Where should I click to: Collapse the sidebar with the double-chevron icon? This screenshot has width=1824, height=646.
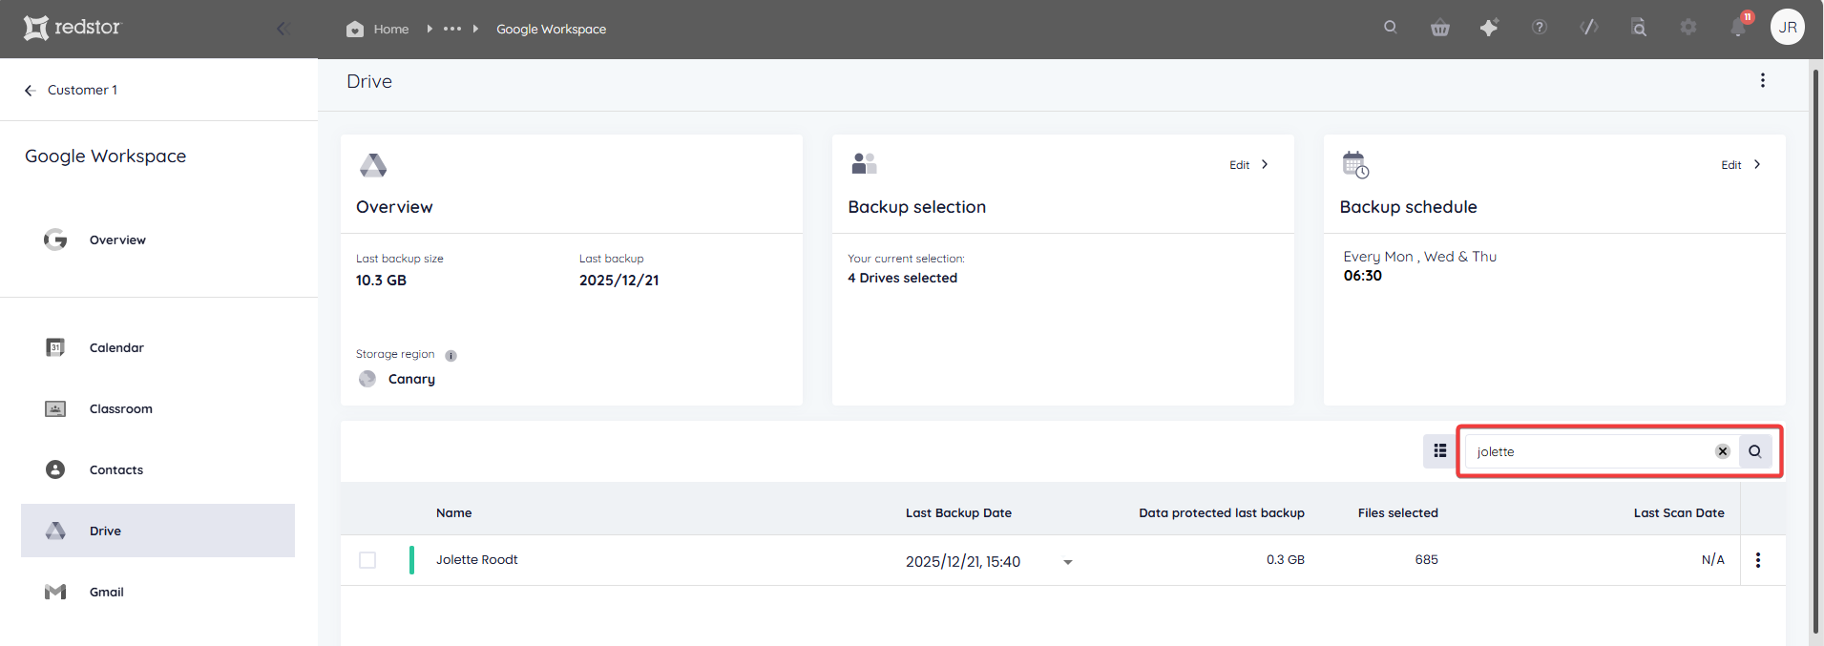283,29
